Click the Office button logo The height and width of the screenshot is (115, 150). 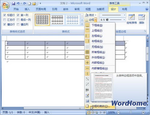click(5, 5)
